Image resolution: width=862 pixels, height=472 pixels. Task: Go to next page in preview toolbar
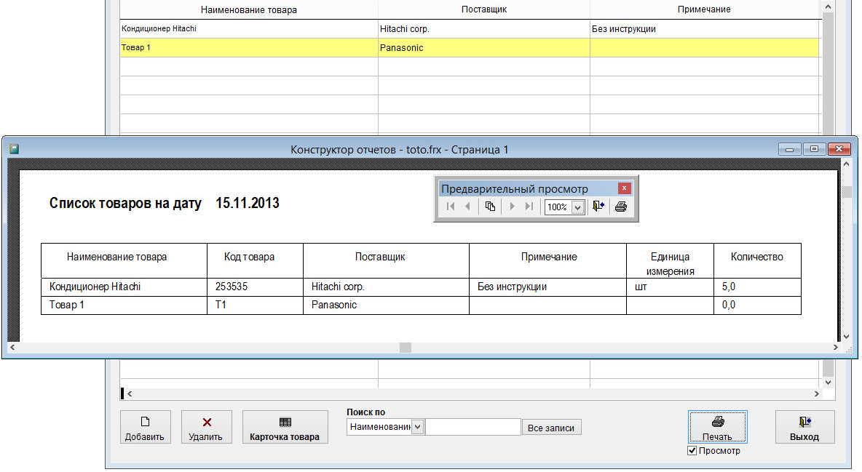pos(513,207)
